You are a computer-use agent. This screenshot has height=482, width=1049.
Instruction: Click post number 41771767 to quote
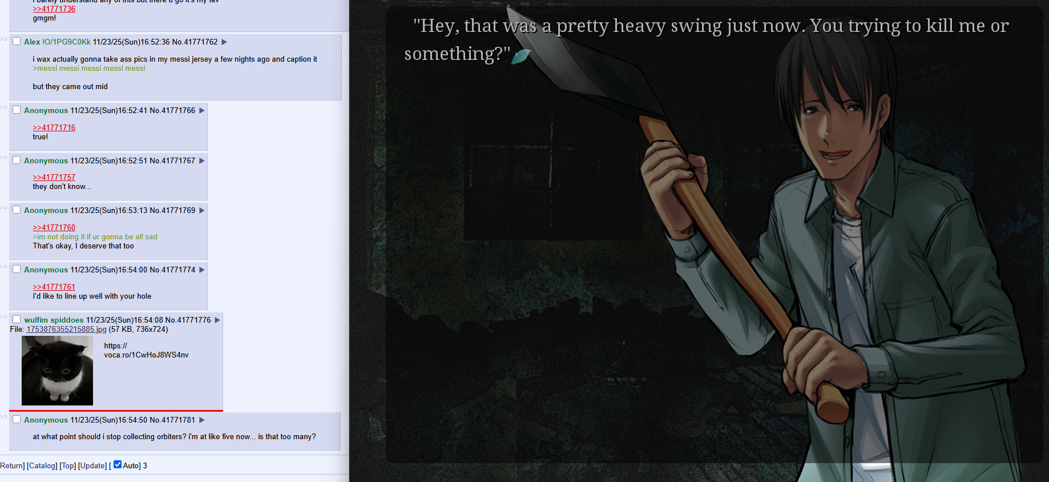pyautogui.click(x=179, y=160)
